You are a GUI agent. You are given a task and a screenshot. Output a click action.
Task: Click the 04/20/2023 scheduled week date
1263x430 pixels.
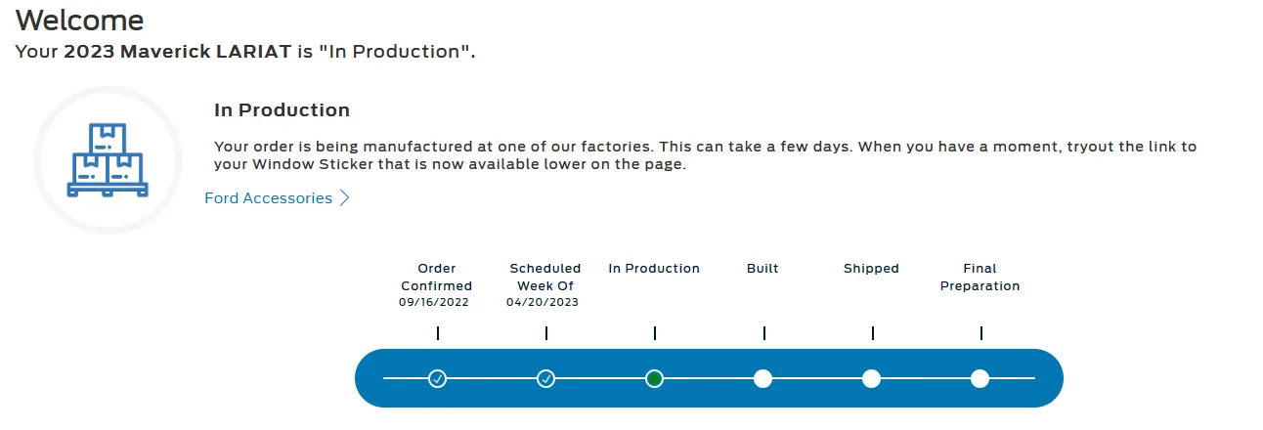point(543,302)
